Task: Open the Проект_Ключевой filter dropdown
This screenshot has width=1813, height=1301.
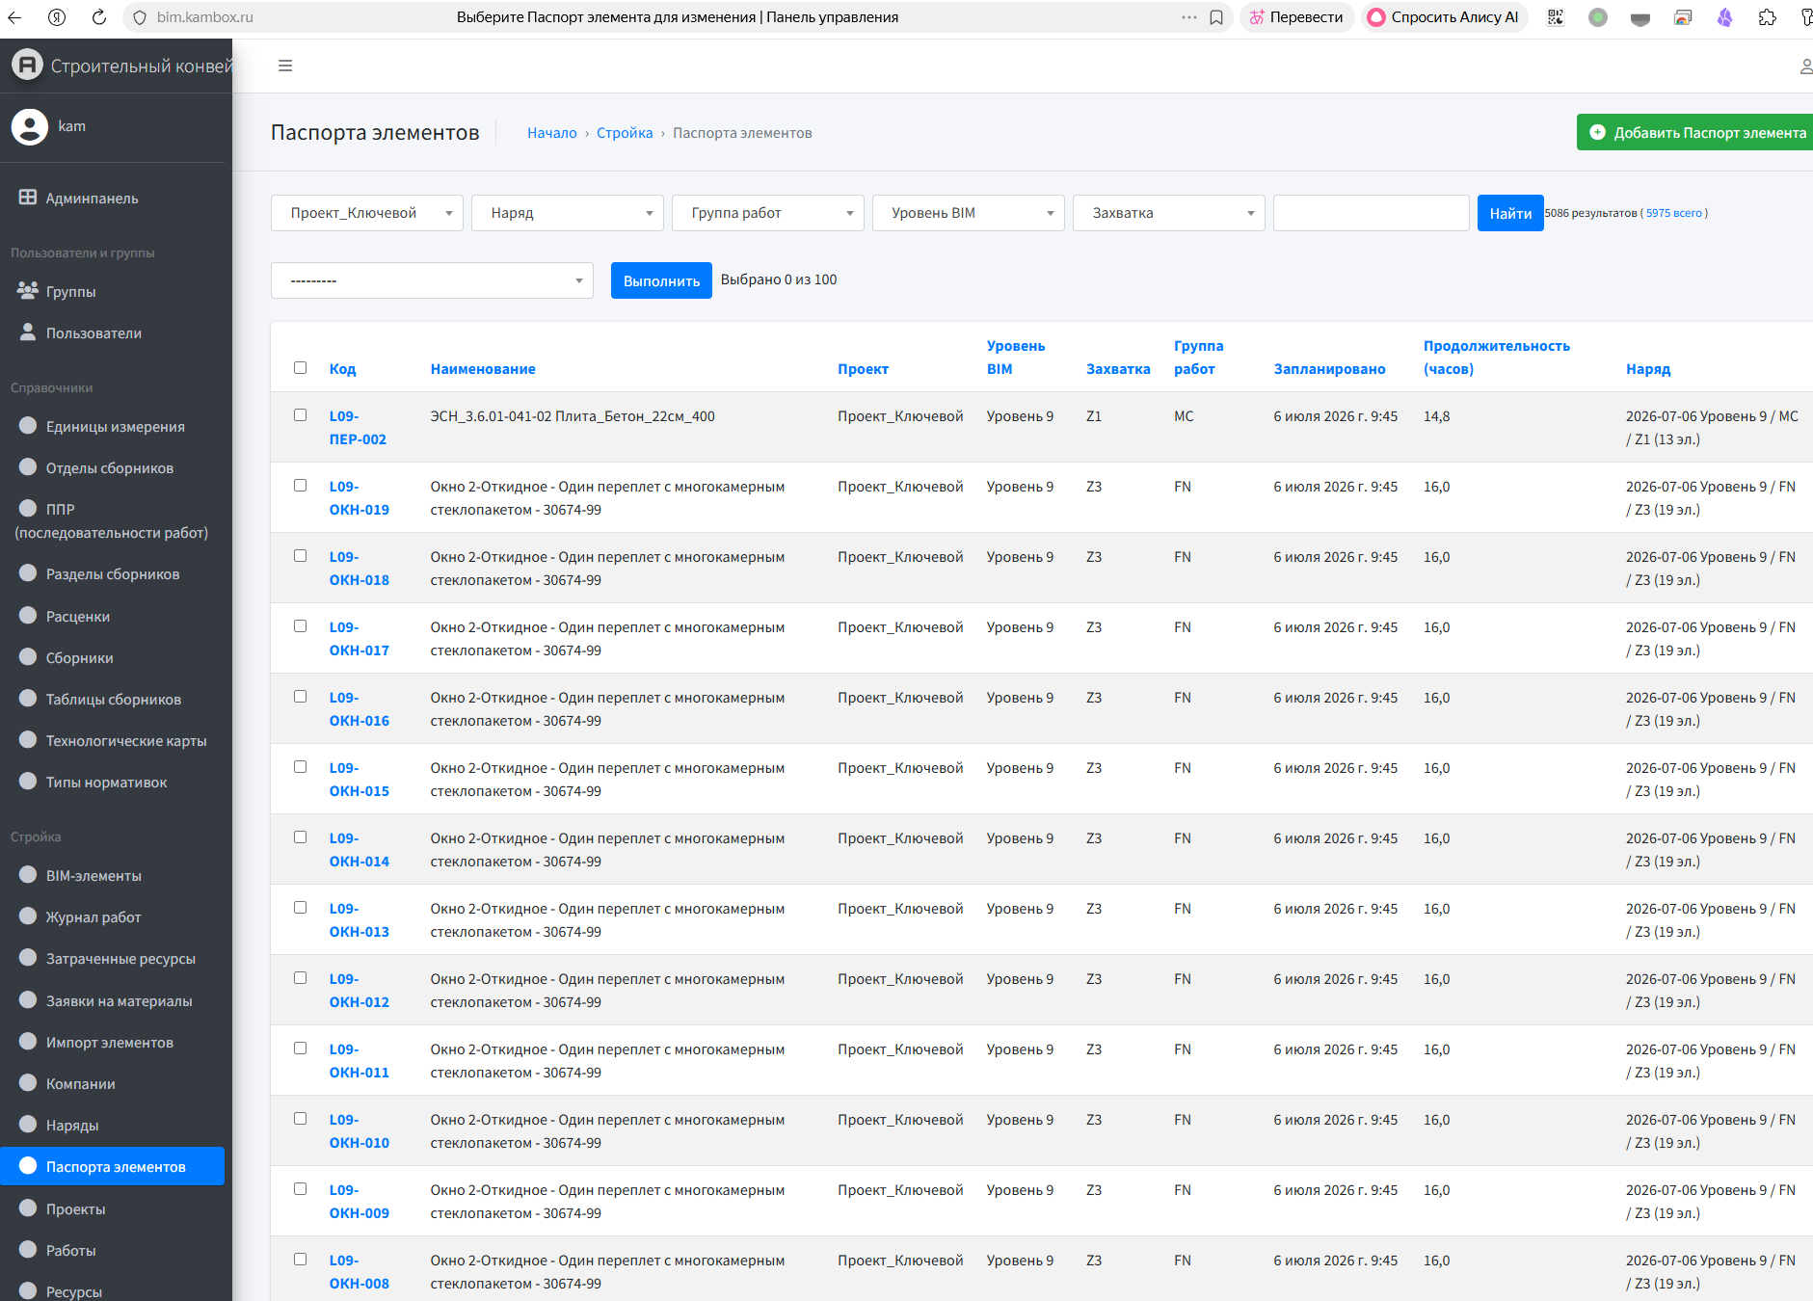Action: (367, 213)
